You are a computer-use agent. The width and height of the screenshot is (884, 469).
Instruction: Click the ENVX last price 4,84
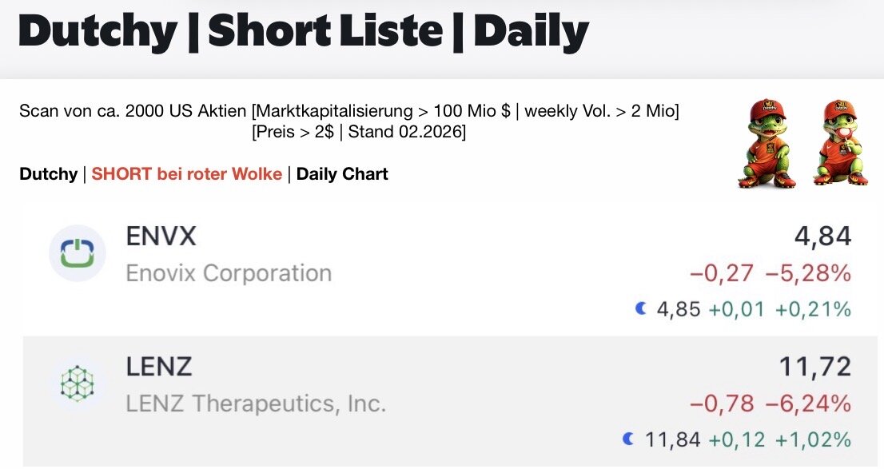click(x=822, y=236)
